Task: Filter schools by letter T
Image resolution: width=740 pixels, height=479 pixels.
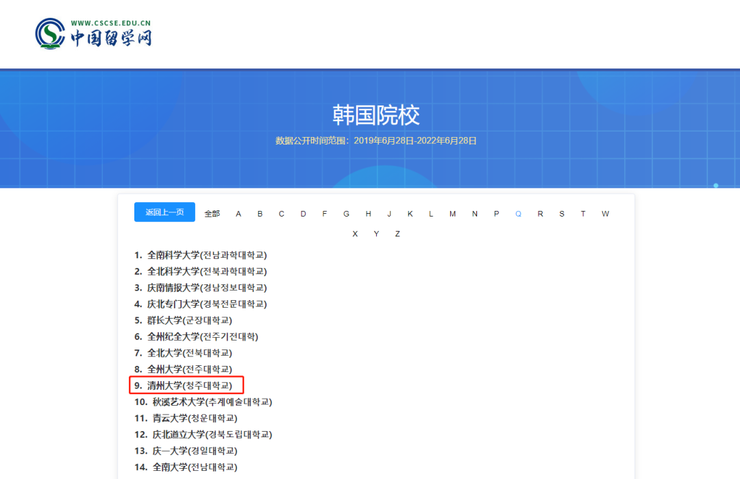Action: (x=583, y=214)
